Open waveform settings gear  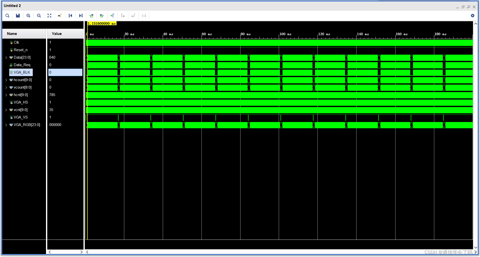tap(472, 16)
